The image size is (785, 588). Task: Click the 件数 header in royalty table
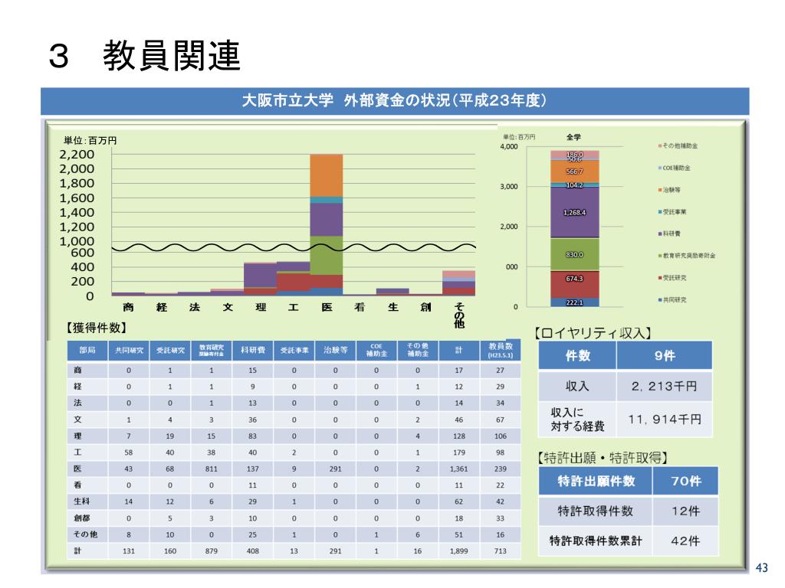coord(577,355)
